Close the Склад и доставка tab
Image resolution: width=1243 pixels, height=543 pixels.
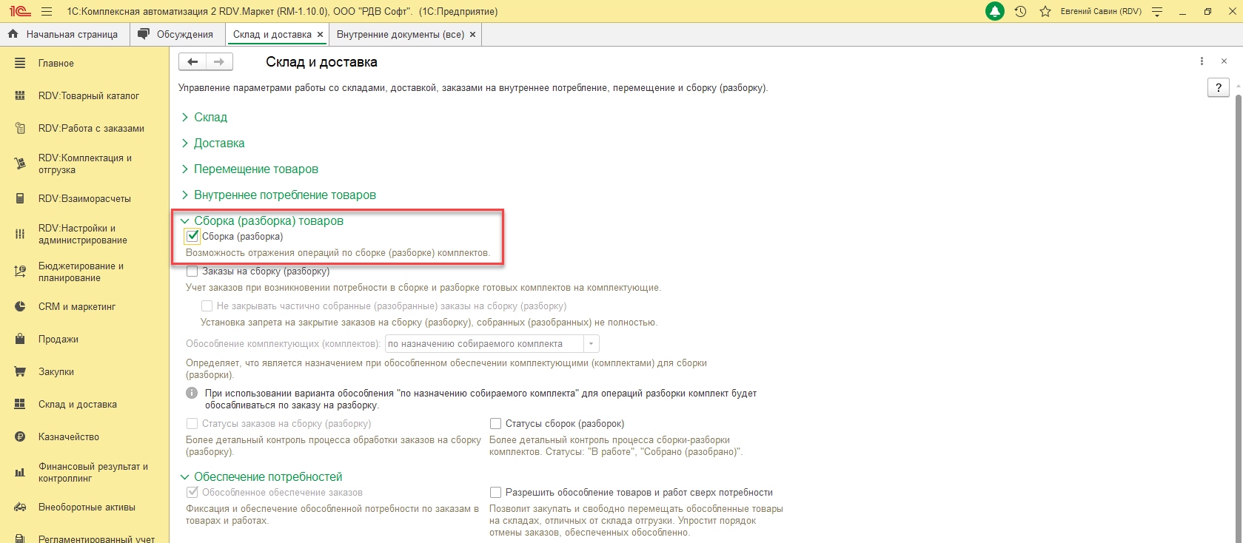320,35
